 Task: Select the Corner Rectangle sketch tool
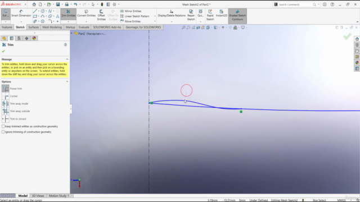(x=35, y=16)
